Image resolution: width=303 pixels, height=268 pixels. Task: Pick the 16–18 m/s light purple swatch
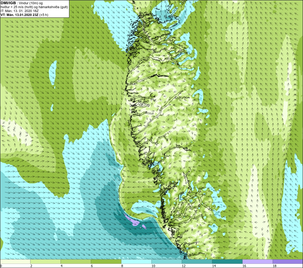click(258, 261)
